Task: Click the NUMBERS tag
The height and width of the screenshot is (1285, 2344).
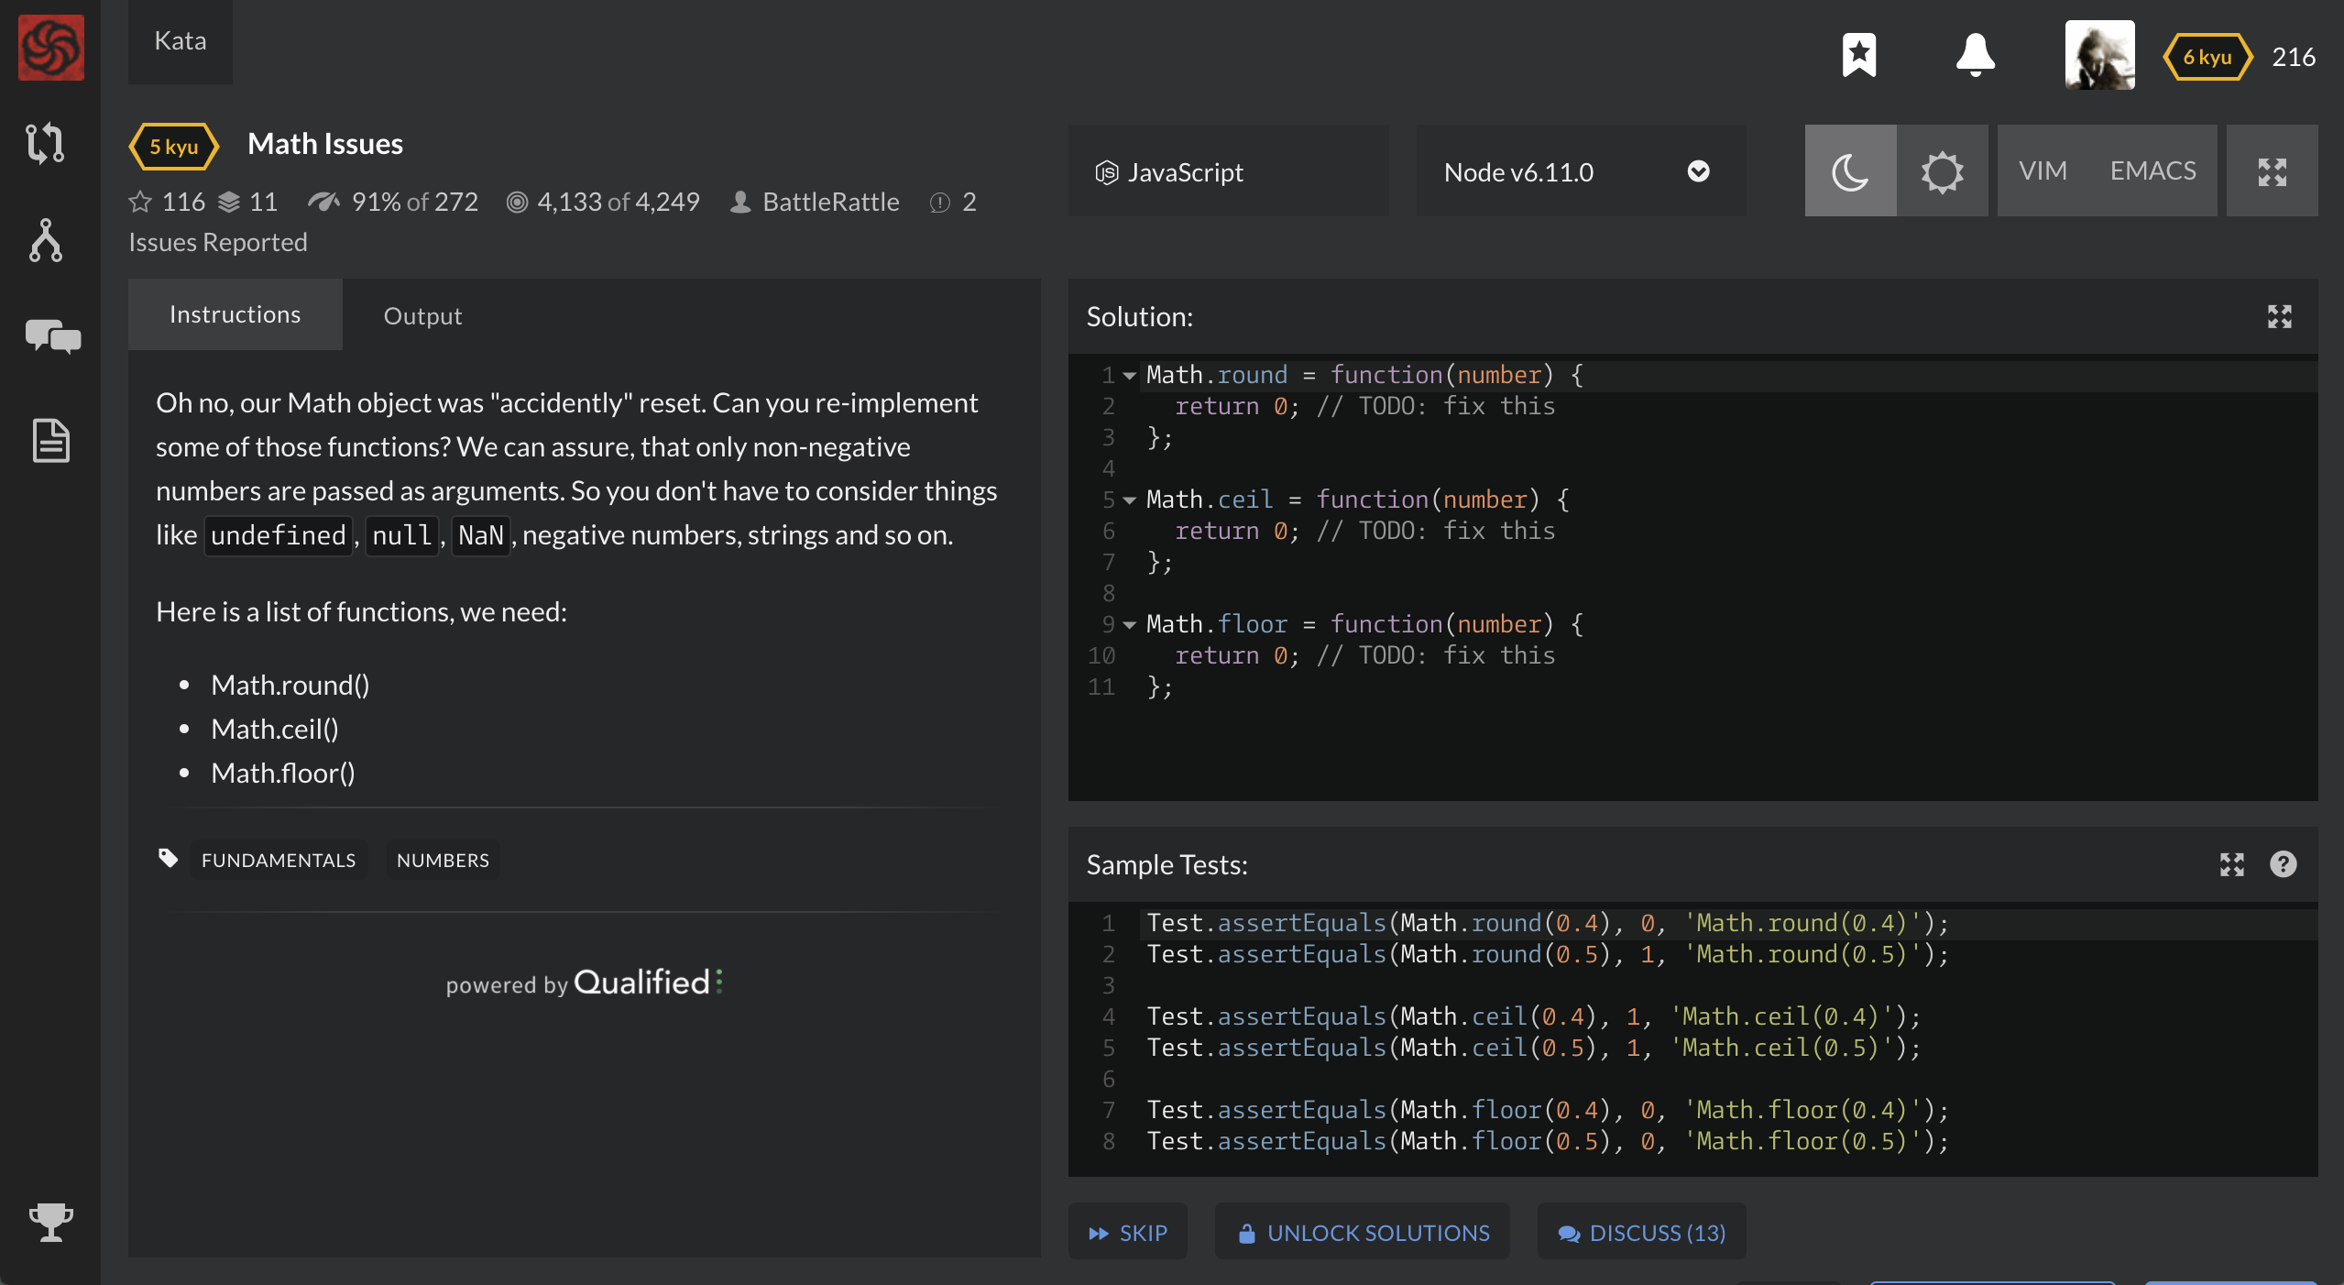Action: tap(443, 860)
